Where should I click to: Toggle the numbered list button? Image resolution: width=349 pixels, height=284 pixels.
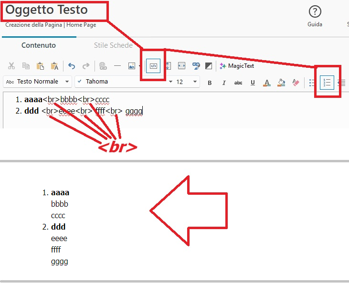pyautogui.click(x=327, y=83)
